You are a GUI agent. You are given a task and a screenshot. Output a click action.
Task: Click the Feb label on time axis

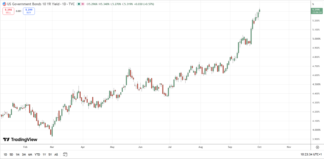[25, 147]
